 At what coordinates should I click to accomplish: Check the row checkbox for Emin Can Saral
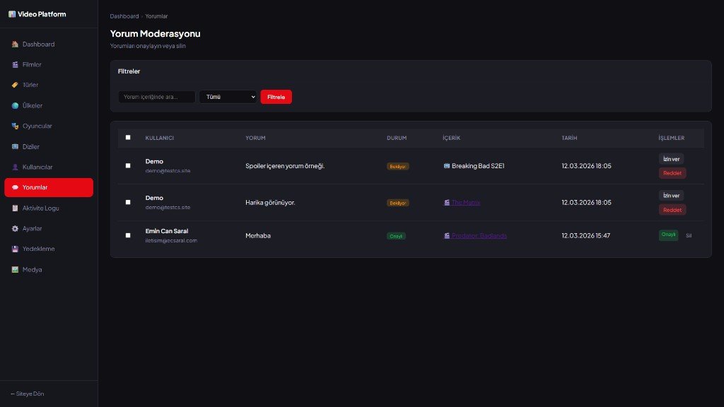[128, 235]
